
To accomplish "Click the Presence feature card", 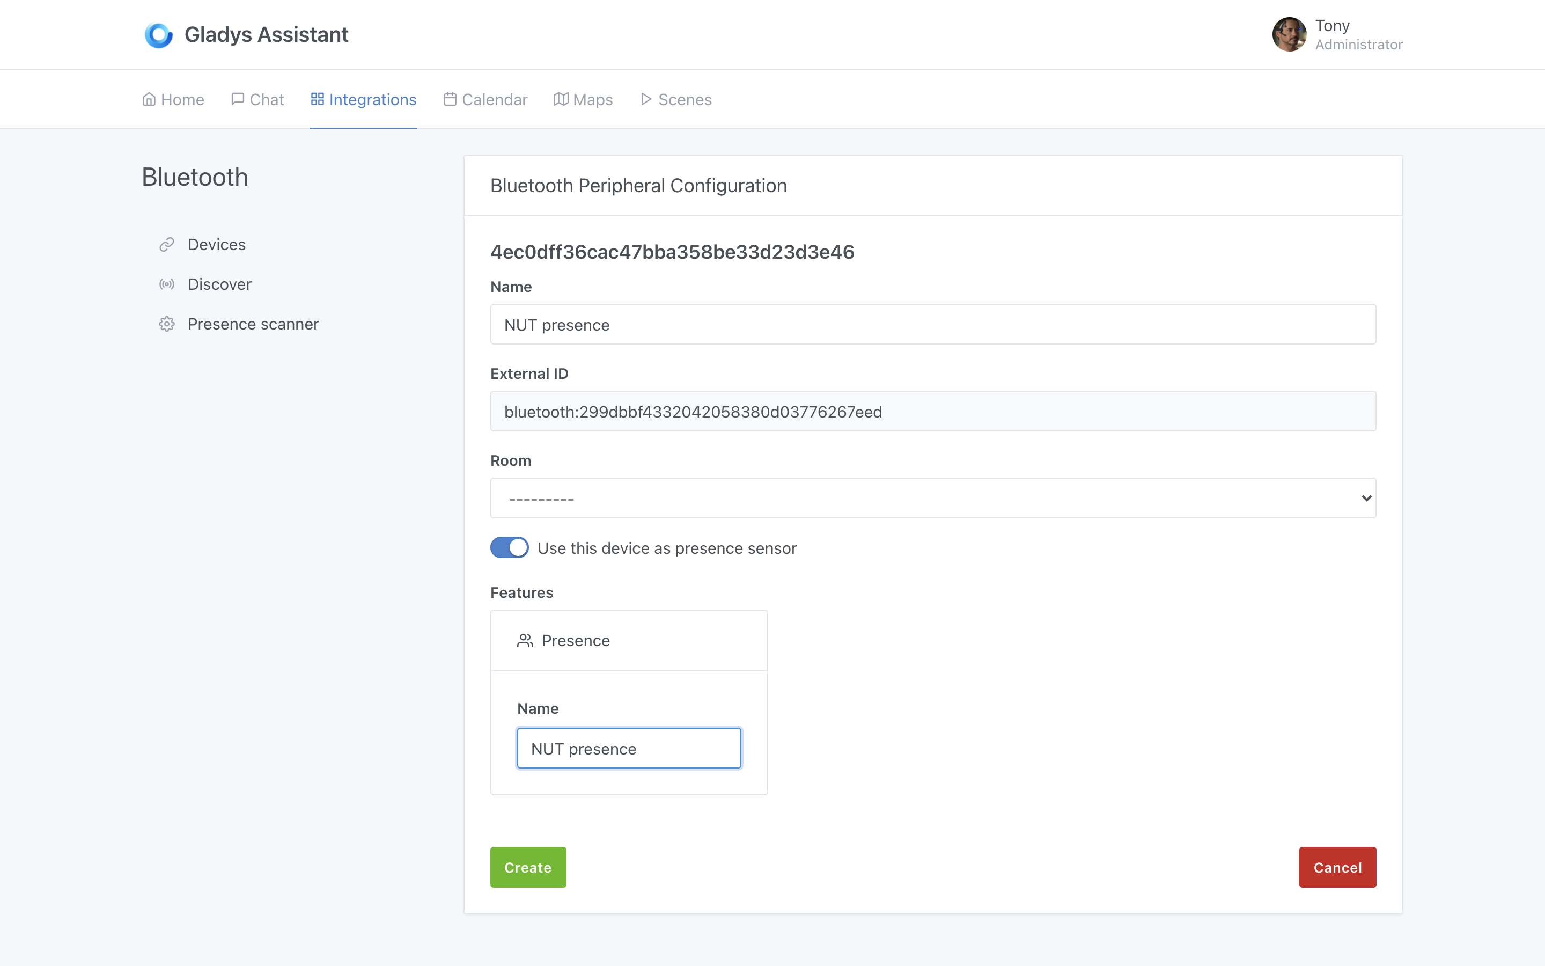I will (x=628, y=640).
